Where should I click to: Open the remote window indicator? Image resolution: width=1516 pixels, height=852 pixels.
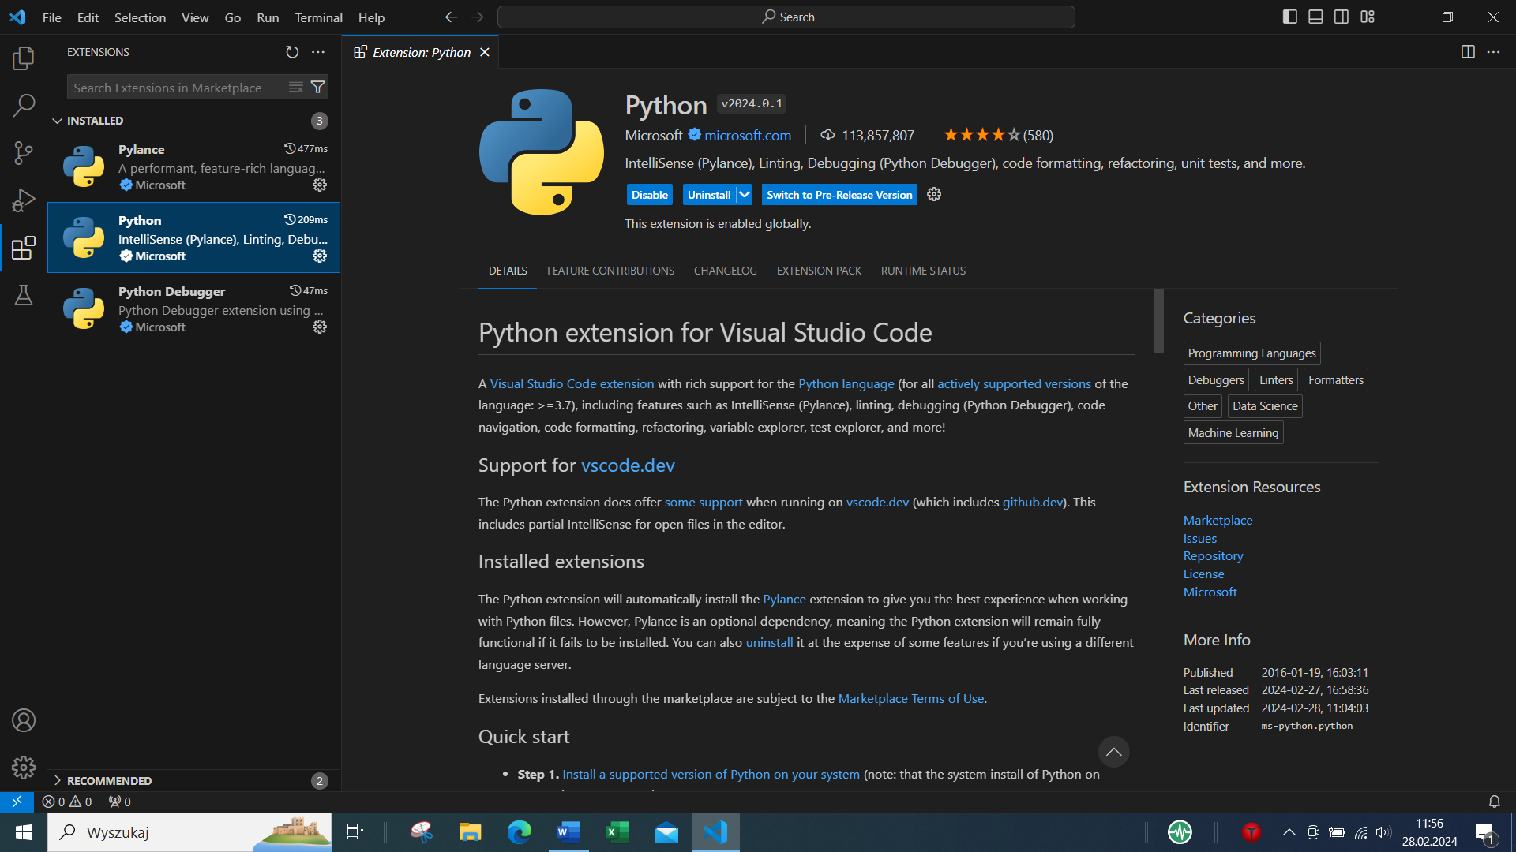click(x=17, y=802)
